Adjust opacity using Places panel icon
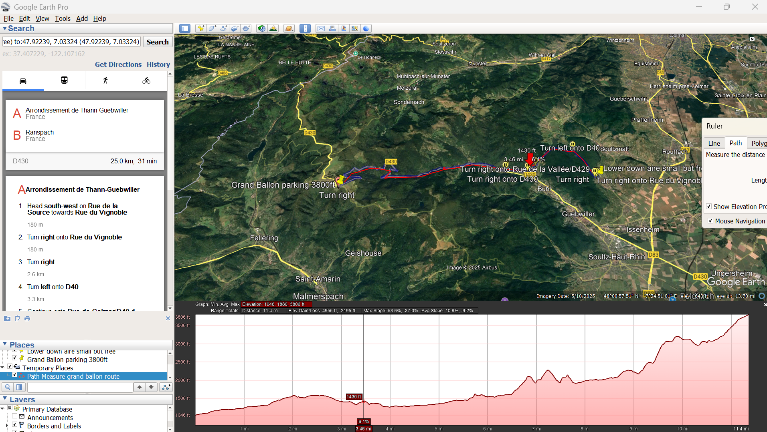Screen dimensions: 767x432 coord(19,387)
